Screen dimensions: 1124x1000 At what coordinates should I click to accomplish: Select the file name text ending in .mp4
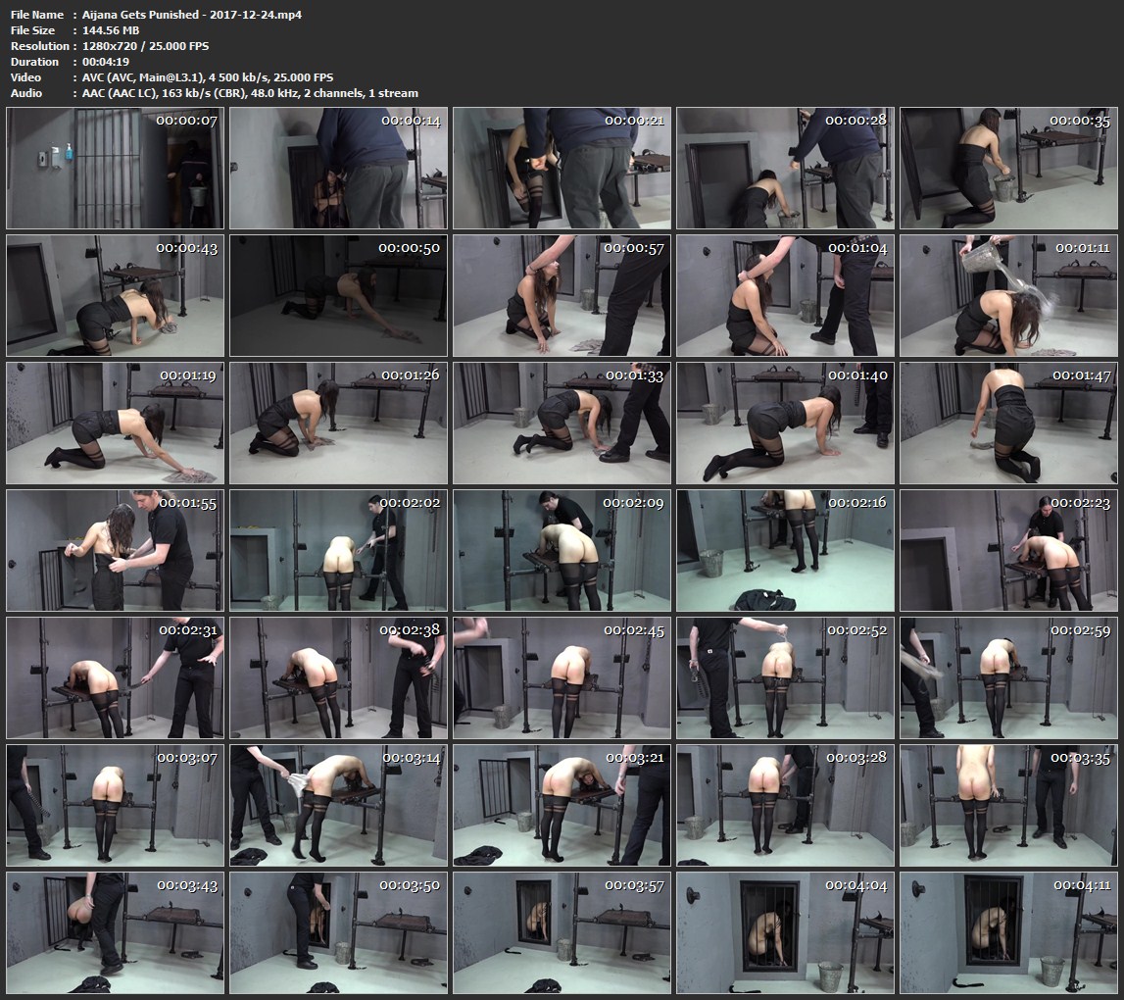pos(191,15)
